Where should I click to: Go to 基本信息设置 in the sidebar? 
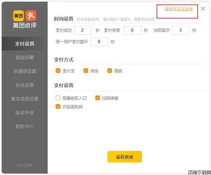pos(25,99)
